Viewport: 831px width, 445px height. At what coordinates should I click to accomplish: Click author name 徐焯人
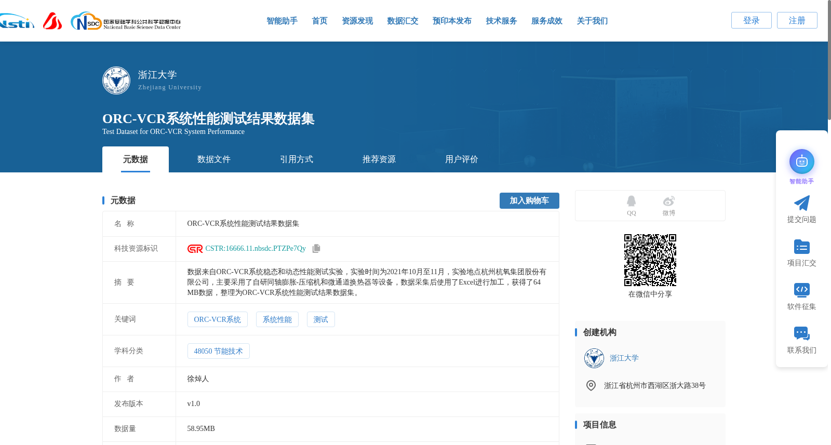(198, 379)
